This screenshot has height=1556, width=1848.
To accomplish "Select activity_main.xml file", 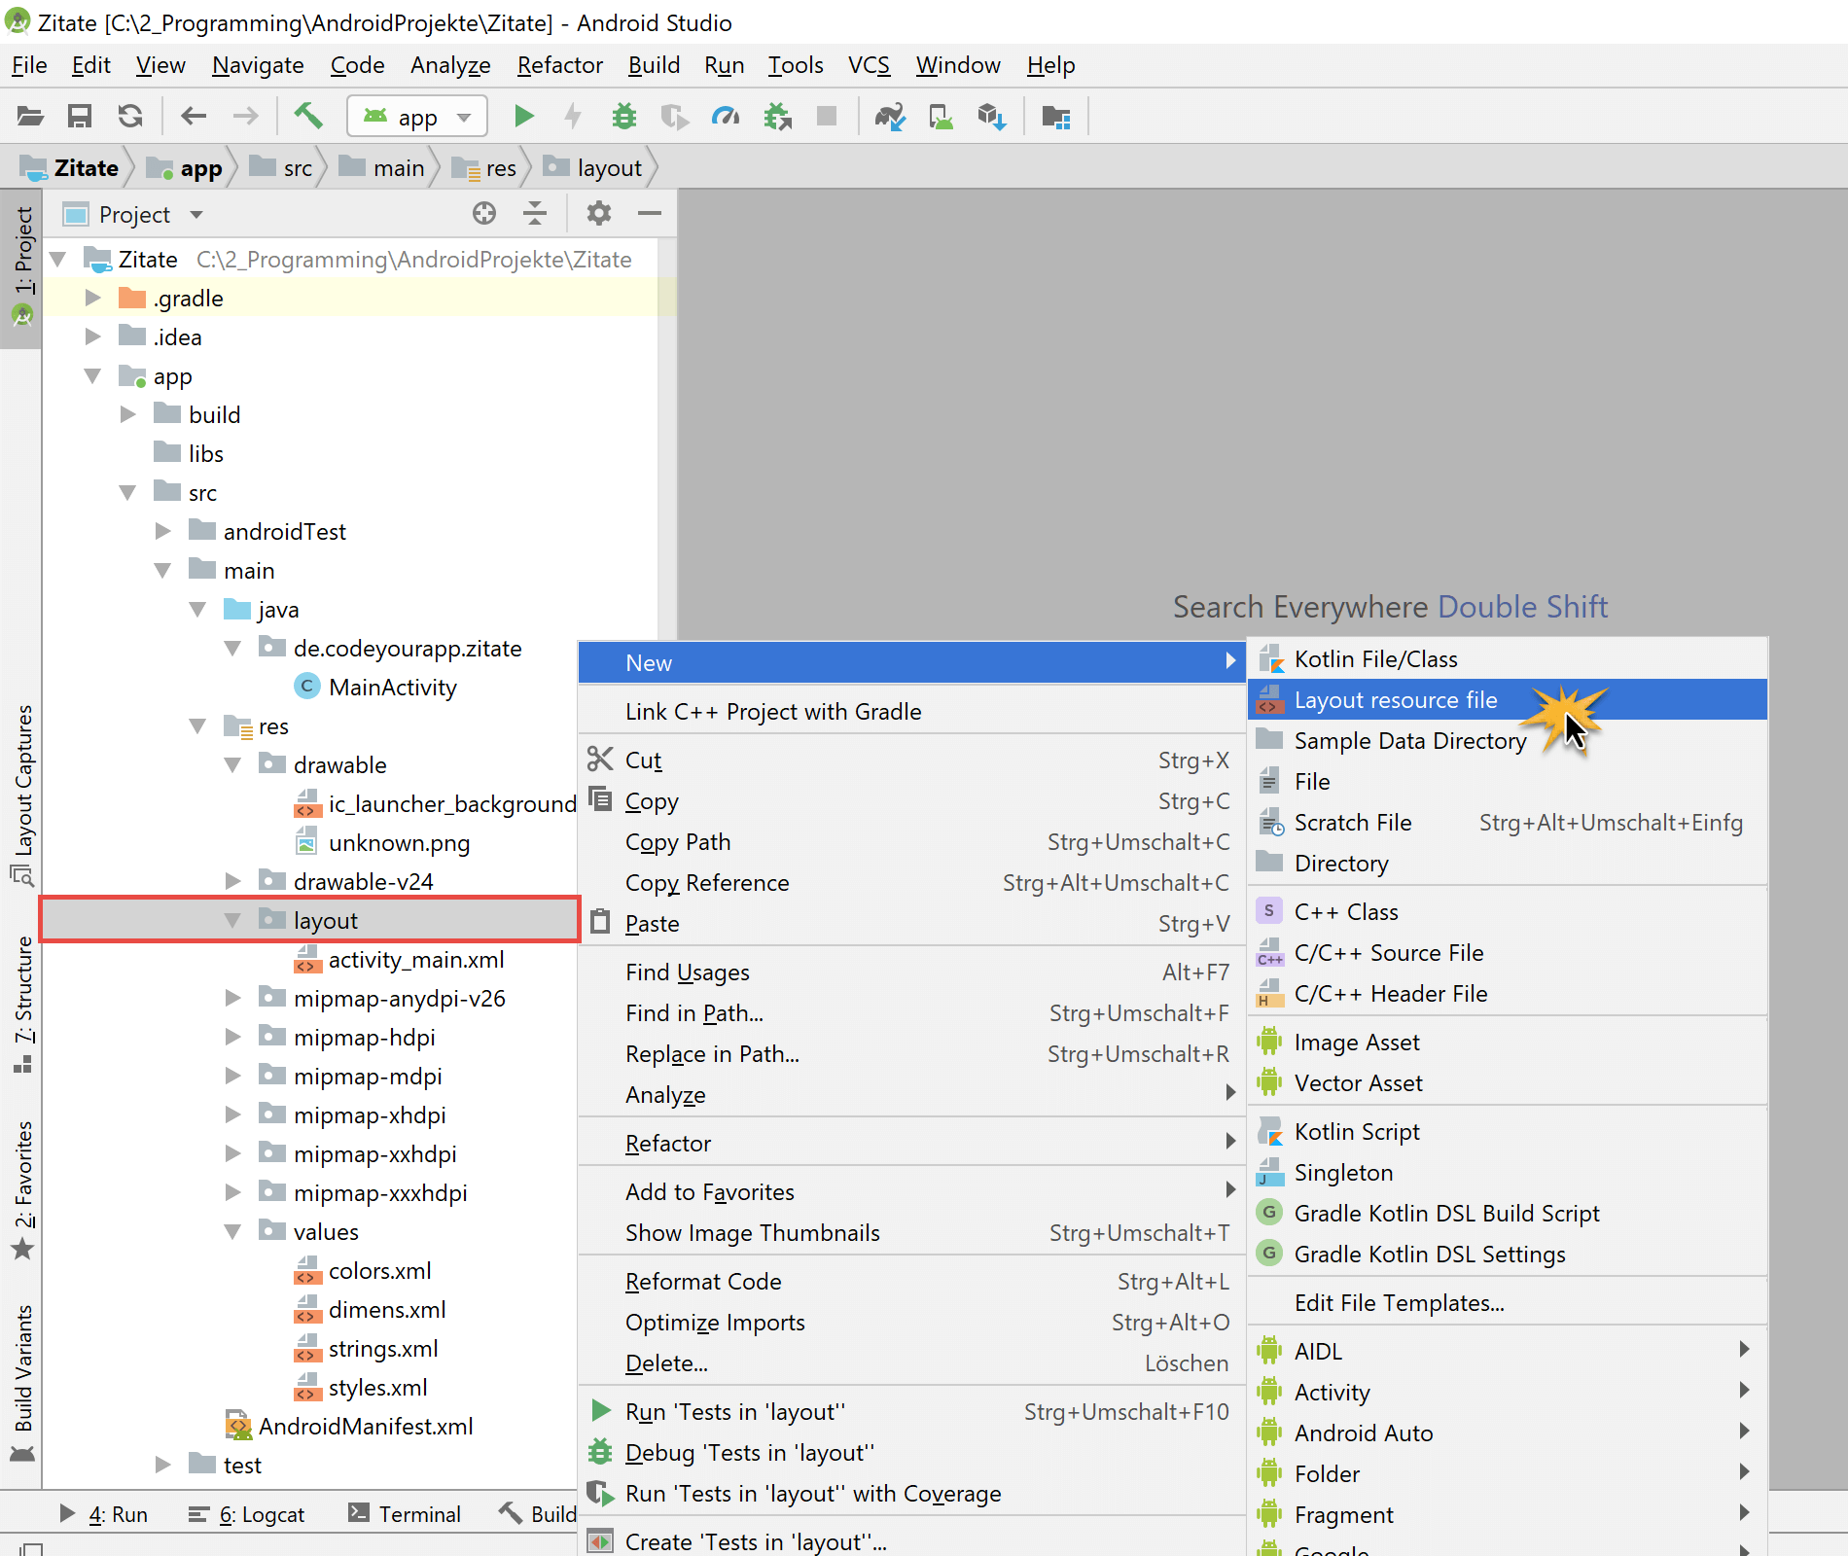I will (416, 960).
